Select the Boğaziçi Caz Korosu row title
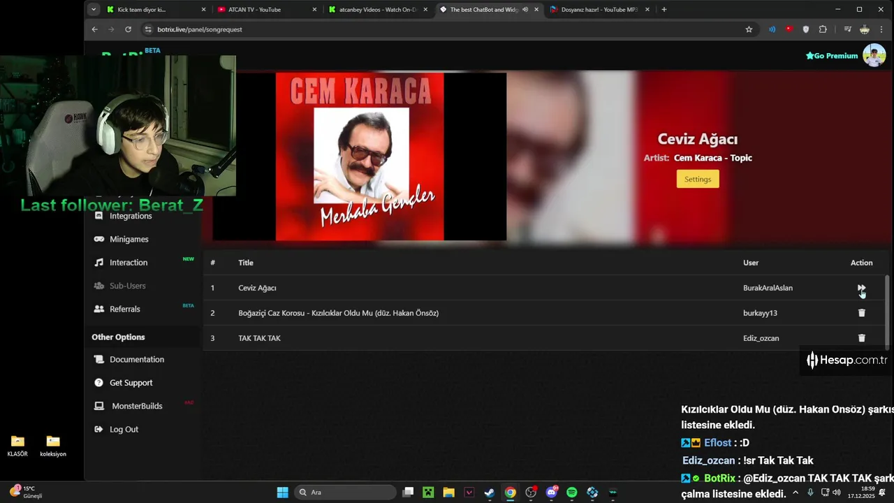Image resolution: width=894 pixels, height=503 pixels. pyautogui.click(x=338, y=313)
